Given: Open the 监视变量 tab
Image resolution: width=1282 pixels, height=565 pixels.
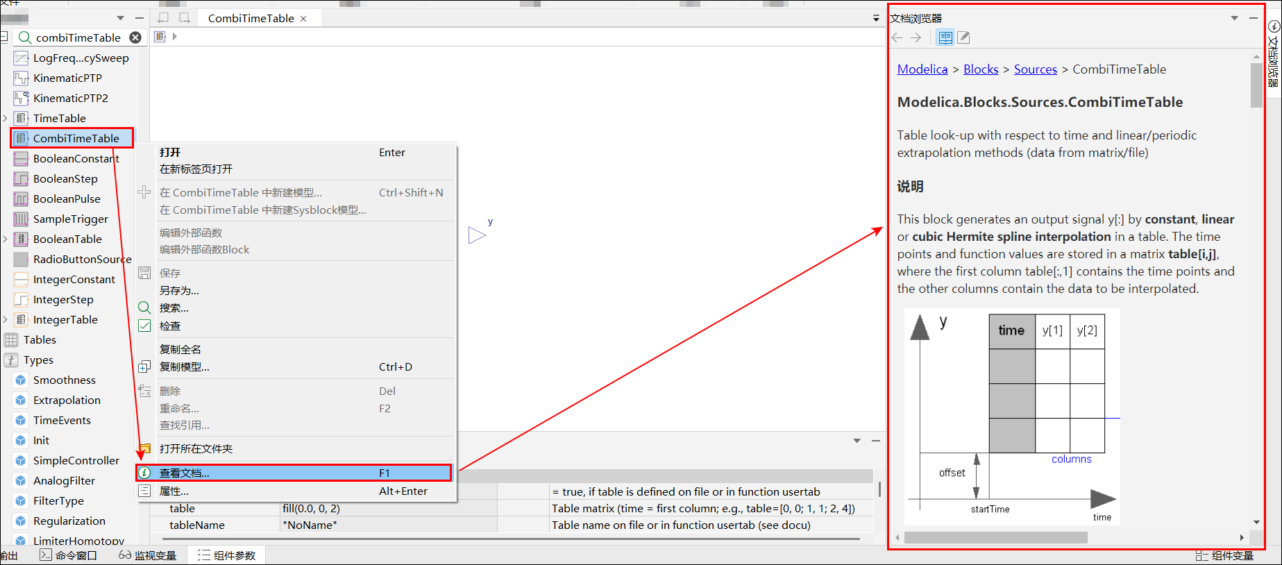Looking at the screenshot, I should coord(147,555).
